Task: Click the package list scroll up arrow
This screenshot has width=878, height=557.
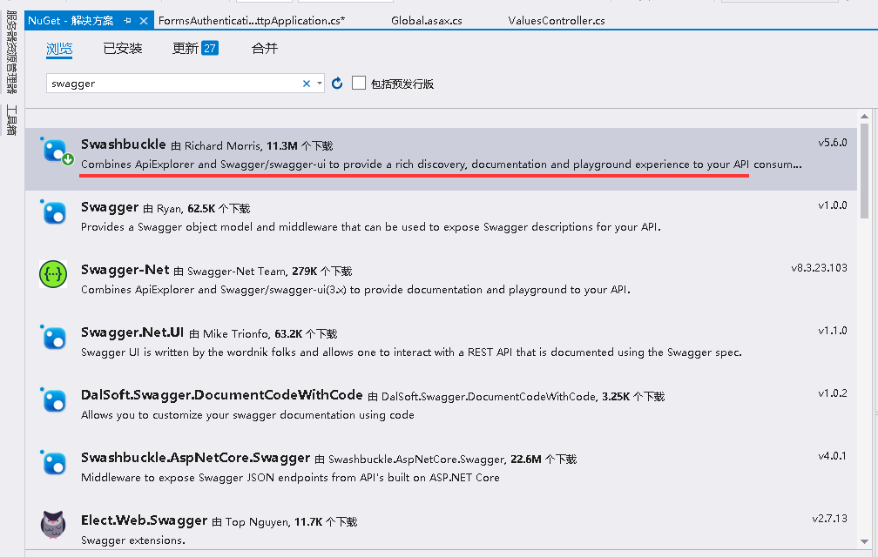Action: (x=864, y=117)
